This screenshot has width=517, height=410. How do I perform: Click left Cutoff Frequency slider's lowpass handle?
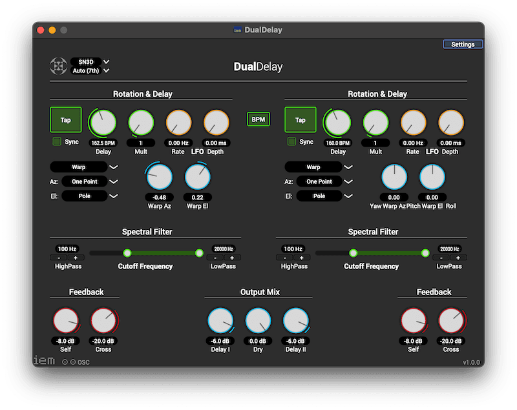[x=199, y=253]
